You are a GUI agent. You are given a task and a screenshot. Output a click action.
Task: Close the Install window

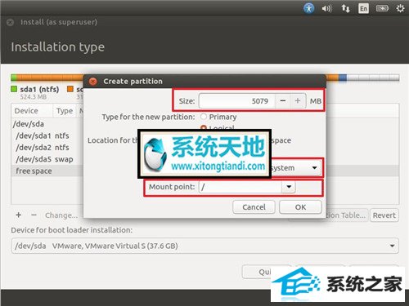[x=10, y=22]
